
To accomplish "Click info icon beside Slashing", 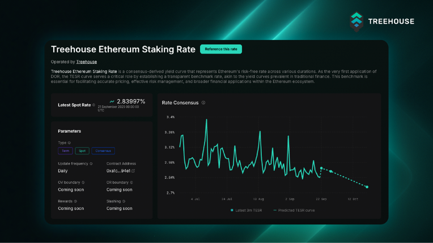I will click(124, 201).
